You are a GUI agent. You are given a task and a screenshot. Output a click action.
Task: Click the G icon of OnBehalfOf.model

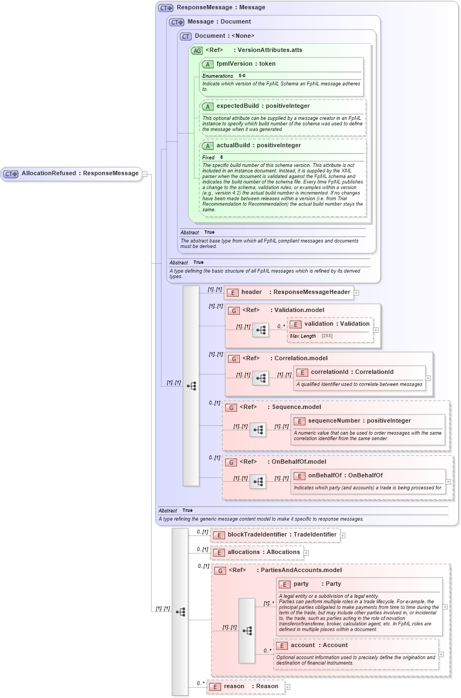click(x=231, y=462)
